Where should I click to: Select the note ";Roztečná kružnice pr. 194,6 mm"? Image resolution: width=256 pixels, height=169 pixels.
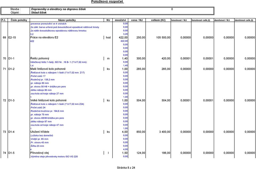click(x=47, y=111)
